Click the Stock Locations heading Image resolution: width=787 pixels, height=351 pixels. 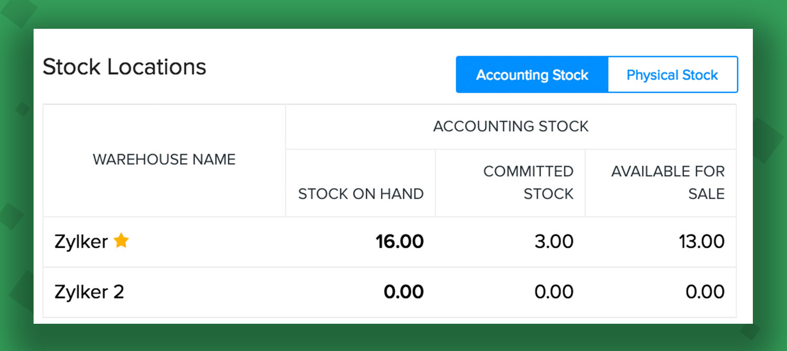coord(124,67)
